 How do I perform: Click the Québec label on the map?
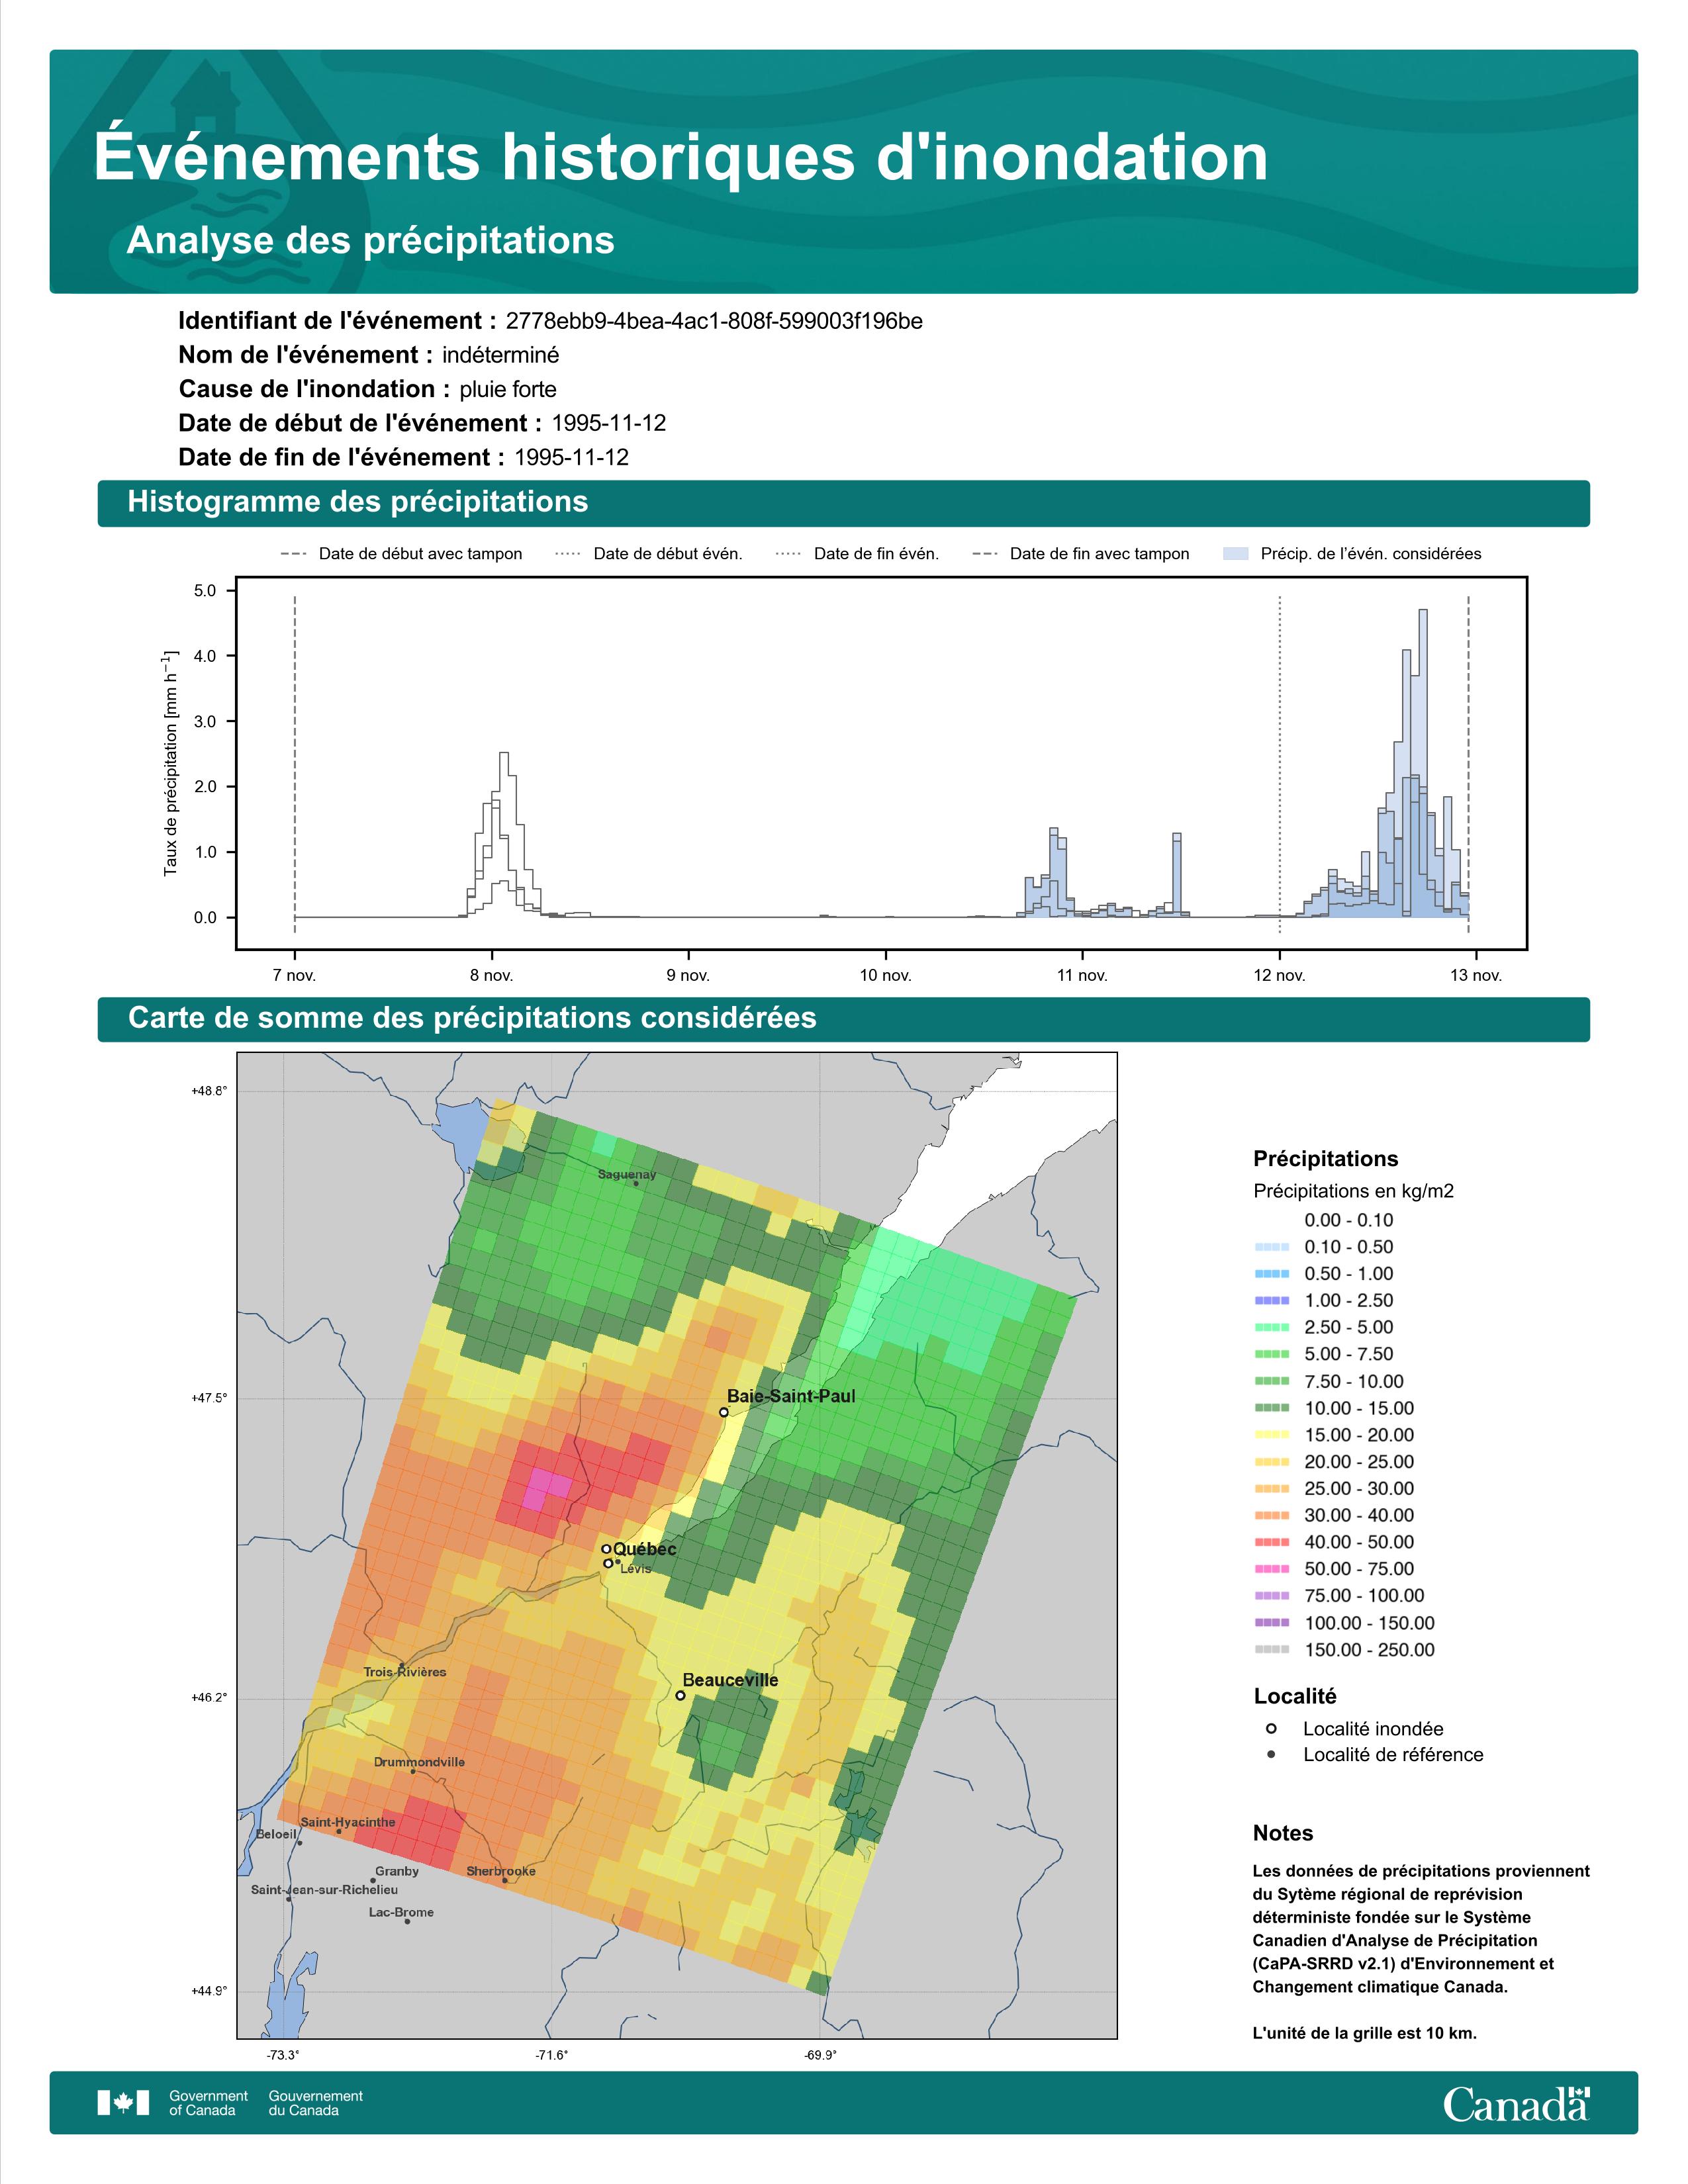pyautogui.click(x=645, y=1549)
